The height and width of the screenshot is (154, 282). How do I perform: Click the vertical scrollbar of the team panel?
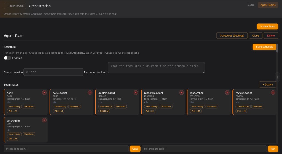(x=277, y=48)
